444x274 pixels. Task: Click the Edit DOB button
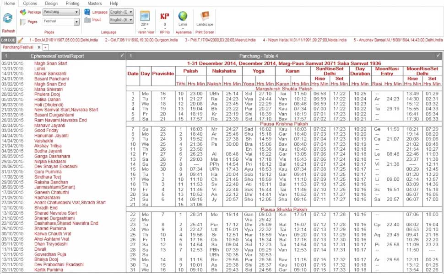pyautogui.click(x=8, y=40)
